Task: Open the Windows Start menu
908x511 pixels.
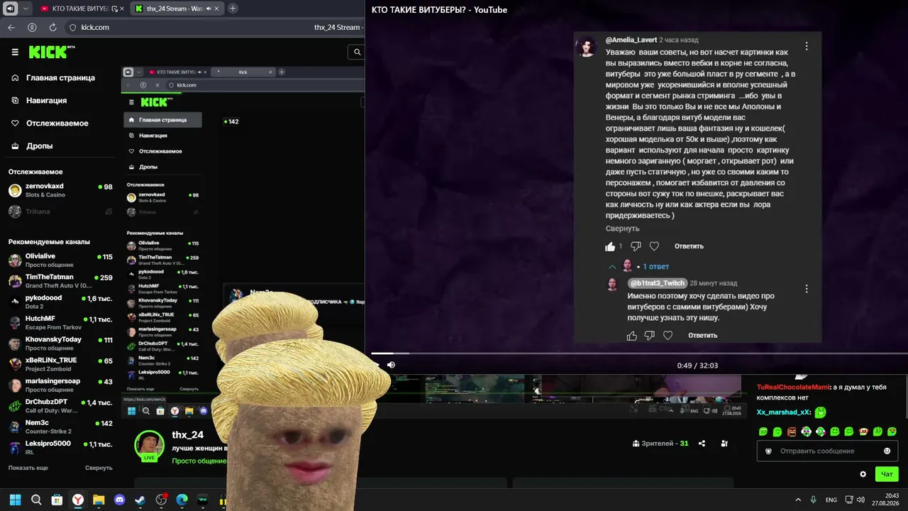Action: coord(15,500)
